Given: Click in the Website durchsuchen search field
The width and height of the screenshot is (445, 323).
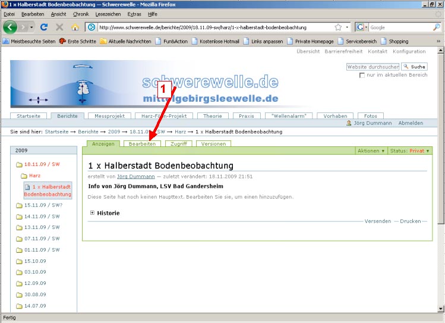Looking at the screenshot, I should point(373,67).
